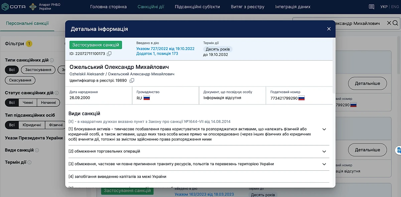Click the СОТА logo icon
This screenshot has width=401, height=197.
[x=5, y=6]
